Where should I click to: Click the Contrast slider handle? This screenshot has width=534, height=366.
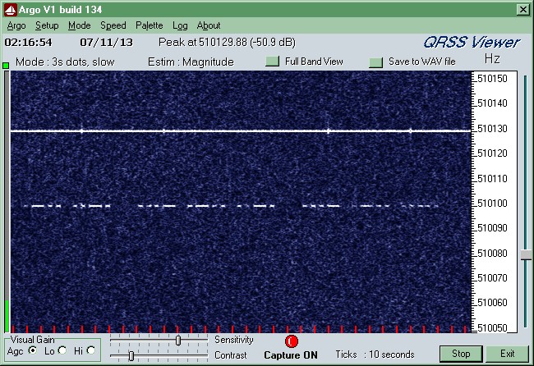coord(131,355)
